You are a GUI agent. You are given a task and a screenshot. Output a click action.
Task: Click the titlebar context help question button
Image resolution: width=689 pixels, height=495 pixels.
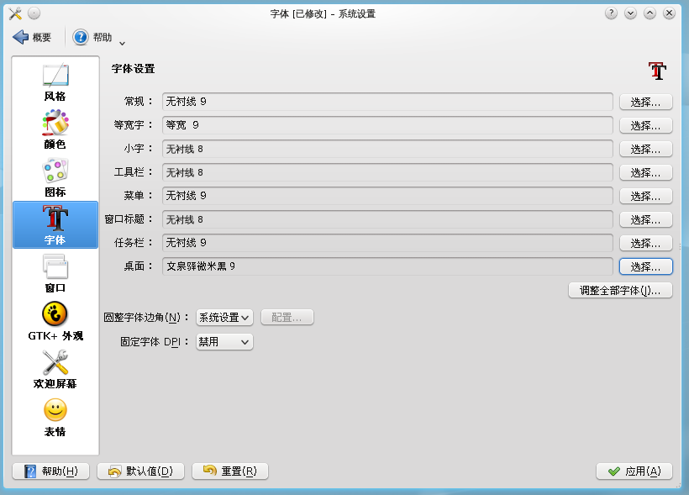click(x=611, y=13)
